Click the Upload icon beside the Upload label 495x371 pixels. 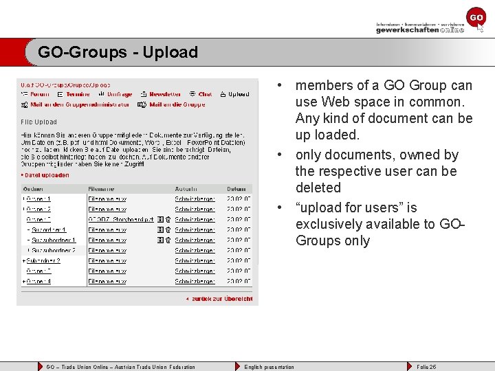point(223,94)
